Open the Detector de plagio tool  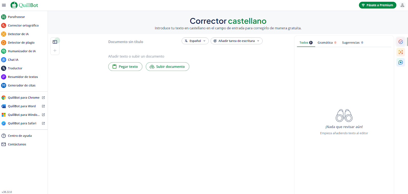click(x=21, y=43)
